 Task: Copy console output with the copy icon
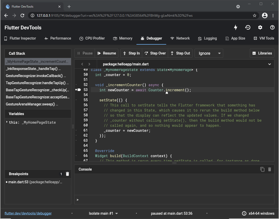(x=262, y=169)
